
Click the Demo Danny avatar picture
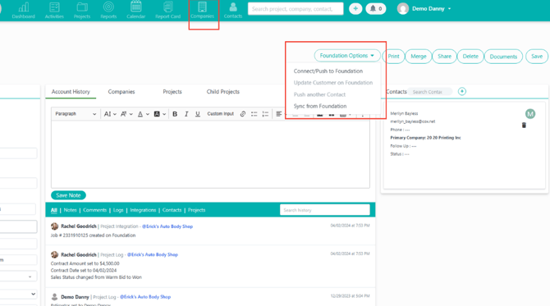click(x=403, y=9)
